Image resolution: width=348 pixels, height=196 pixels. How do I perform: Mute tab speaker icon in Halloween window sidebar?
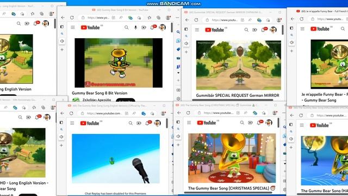(x=291, y=139)
